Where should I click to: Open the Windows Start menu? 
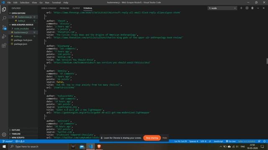pyautogui.click(x=4, y=146)
